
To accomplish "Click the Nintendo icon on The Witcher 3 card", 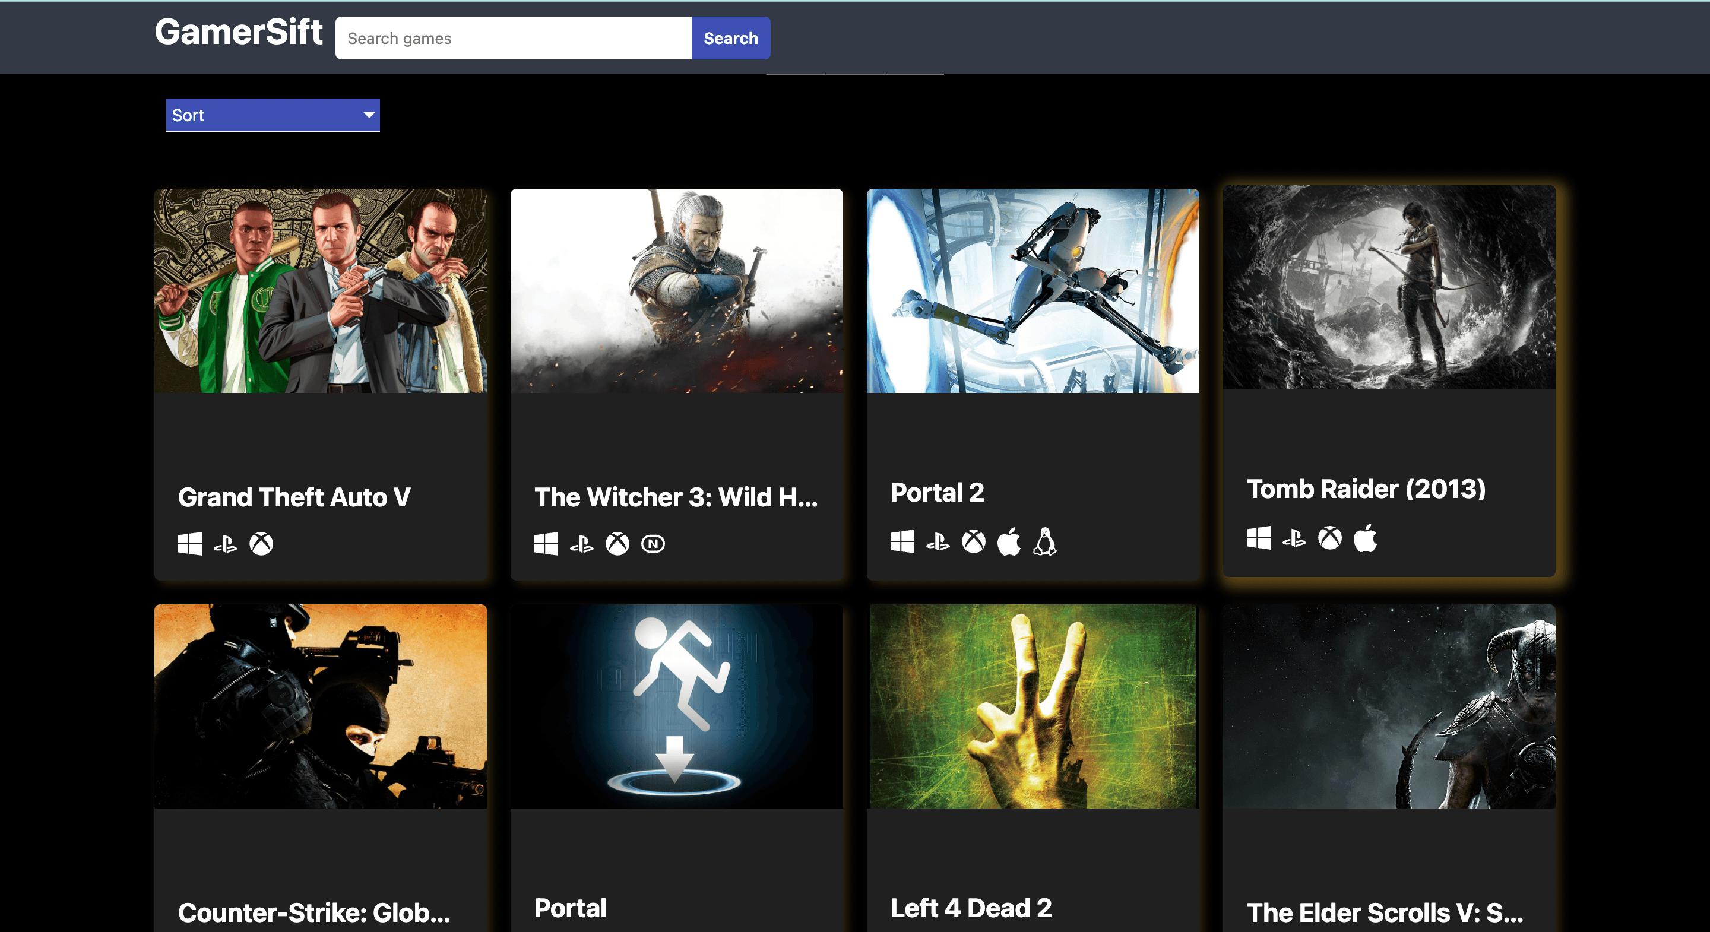I will coord(653,544).
